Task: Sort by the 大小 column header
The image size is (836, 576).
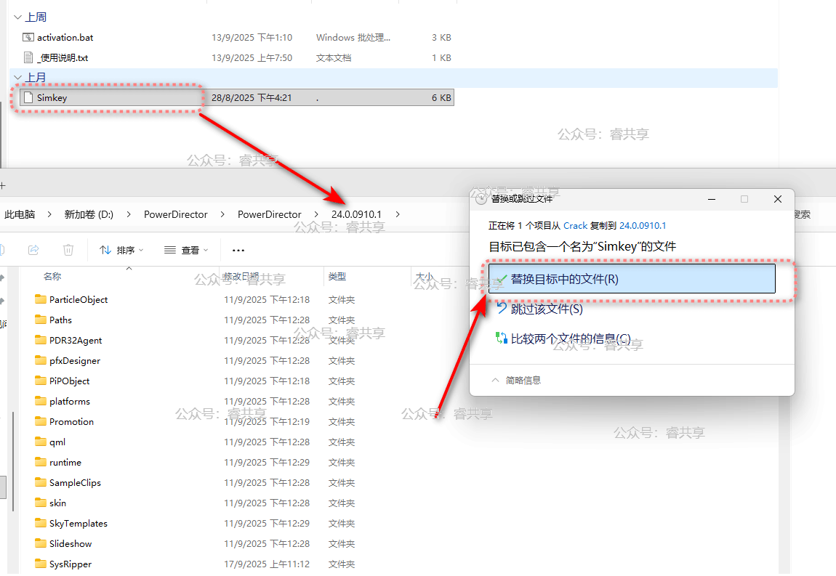Action: click(425, 277)
